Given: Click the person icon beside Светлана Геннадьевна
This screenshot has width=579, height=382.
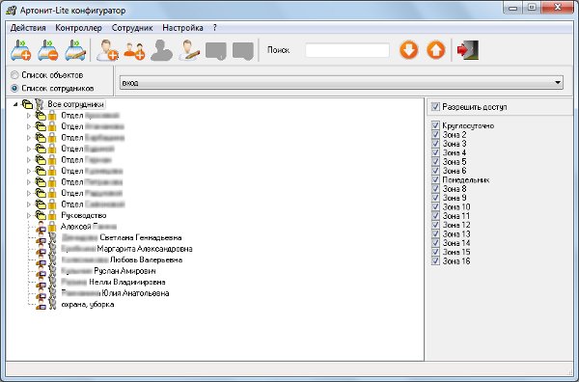Looking at the screenshot, I should 41,238.
